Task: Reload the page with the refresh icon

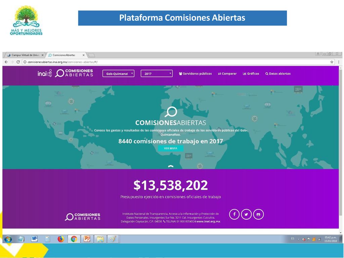Action: 18,62
